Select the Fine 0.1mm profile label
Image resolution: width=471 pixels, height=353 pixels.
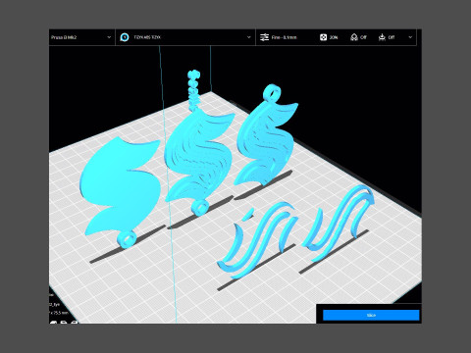(285, 37)
